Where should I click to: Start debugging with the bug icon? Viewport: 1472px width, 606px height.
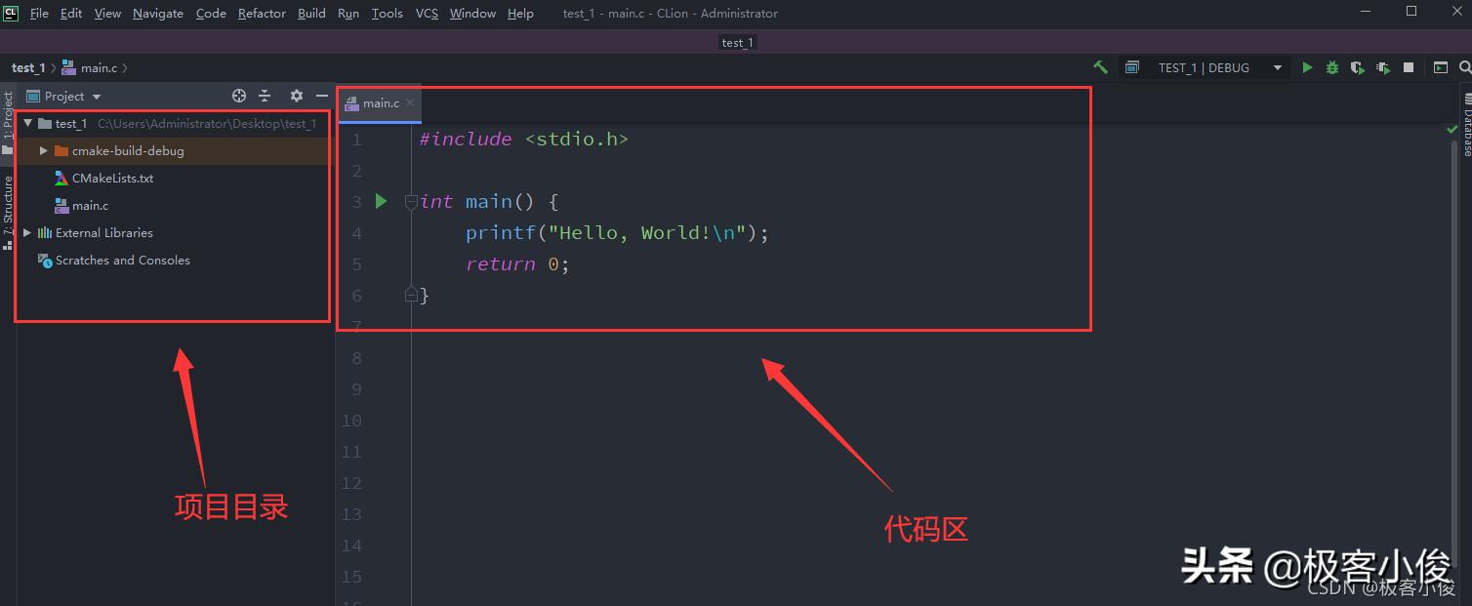pyautogui.click(x=1332, y=67)
